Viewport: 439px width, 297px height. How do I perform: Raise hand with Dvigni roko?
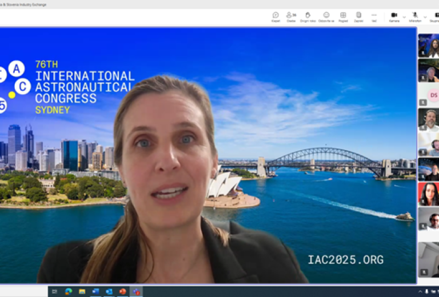point(308,17)
